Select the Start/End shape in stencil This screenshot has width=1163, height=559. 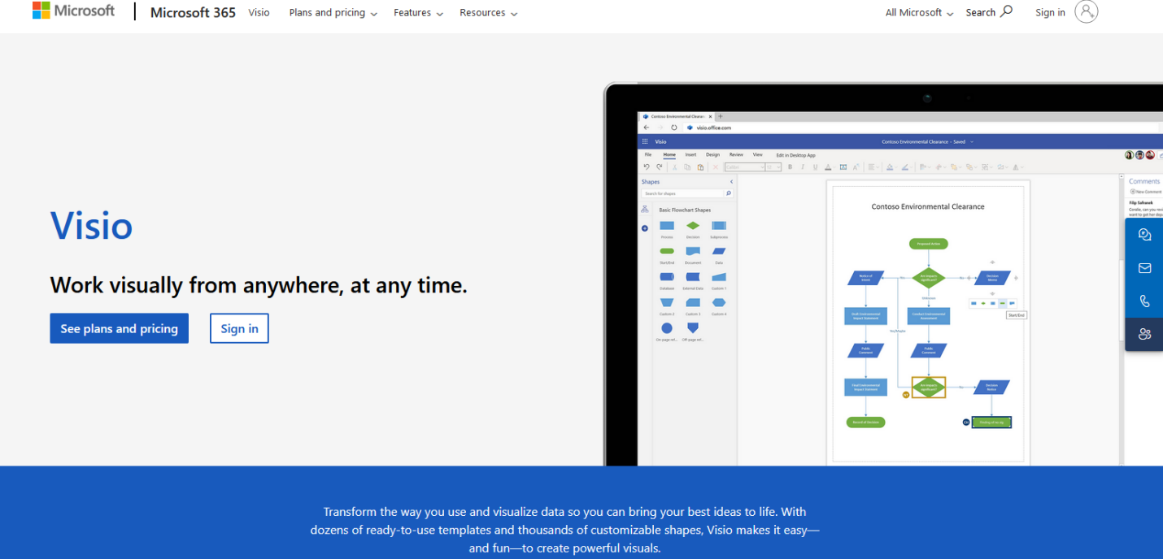667,252
